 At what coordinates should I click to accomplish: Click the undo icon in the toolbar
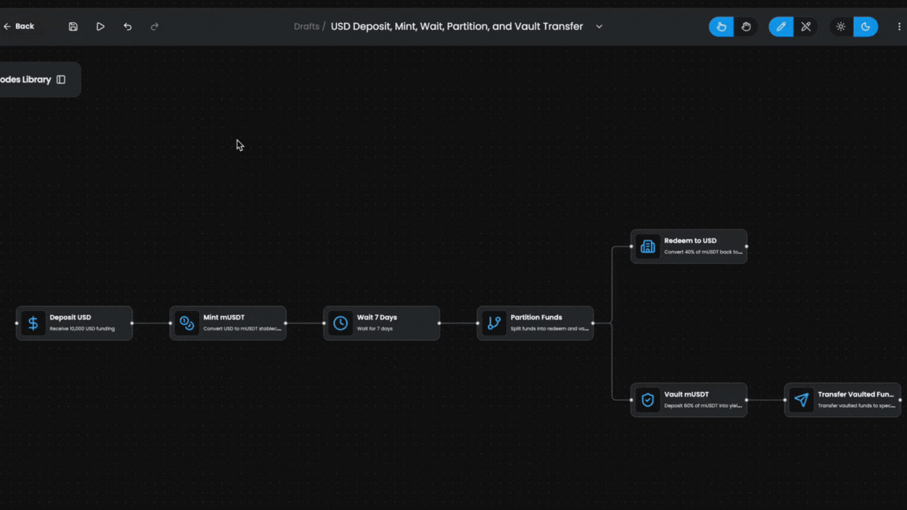[127, 26]
